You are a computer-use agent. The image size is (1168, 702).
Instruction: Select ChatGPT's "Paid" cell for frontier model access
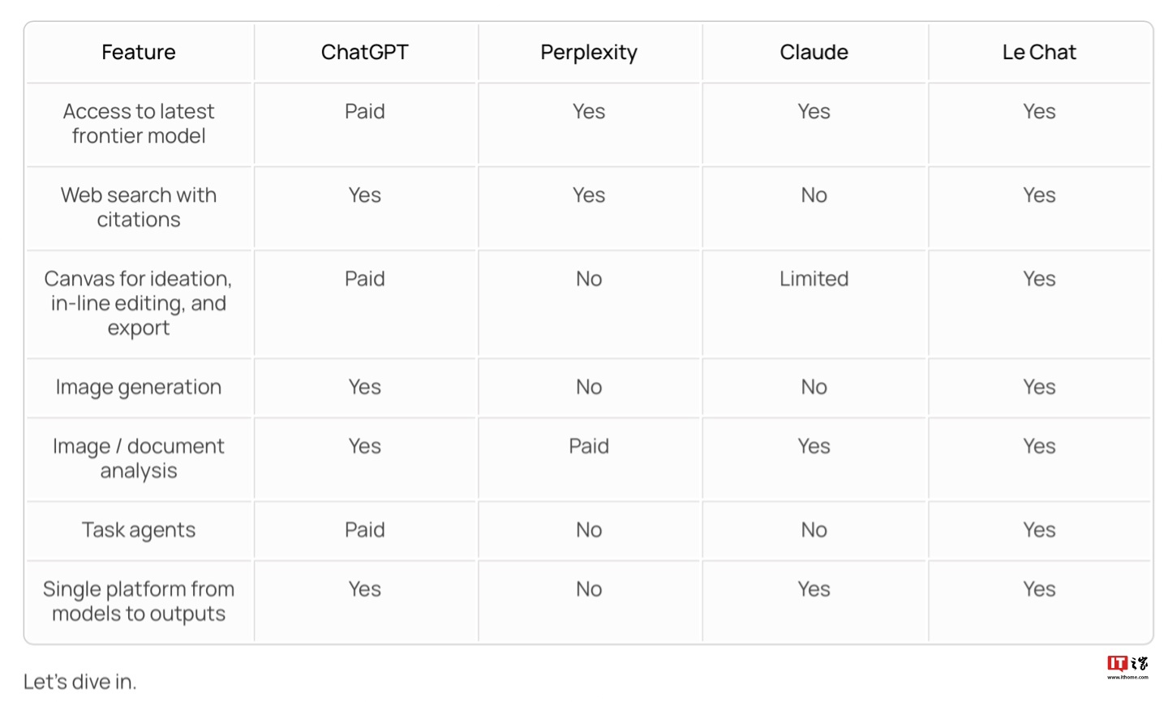click(364, 112)
